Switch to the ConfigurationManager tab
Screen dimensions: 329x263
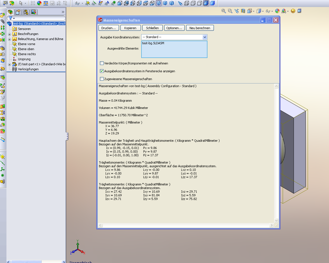point(26,12)
